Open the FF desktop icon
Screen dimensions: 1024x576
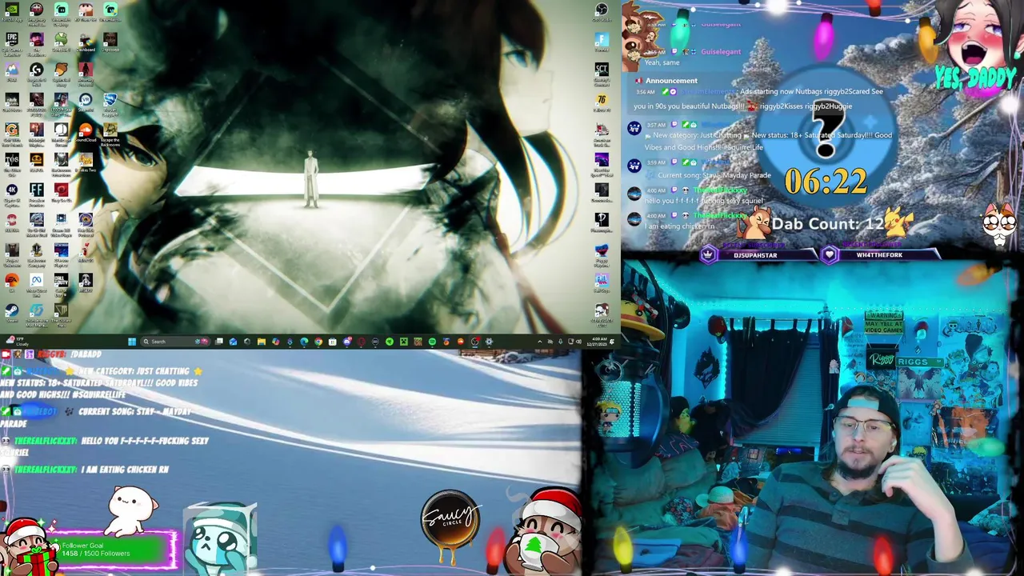(x=37, y=192)
